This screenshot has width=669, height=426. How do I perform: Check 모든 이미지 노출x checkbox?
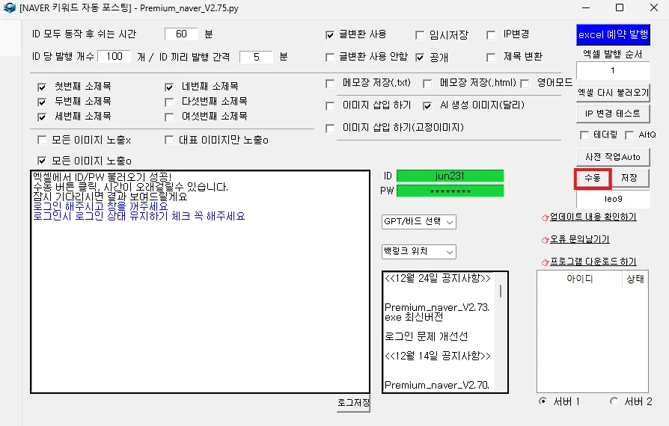pos(42,140)
